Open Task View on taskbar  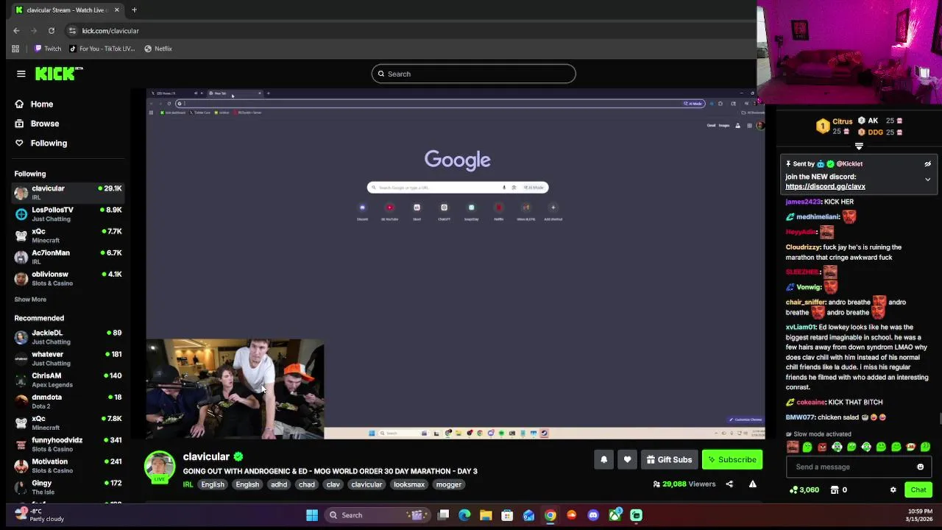444,515
